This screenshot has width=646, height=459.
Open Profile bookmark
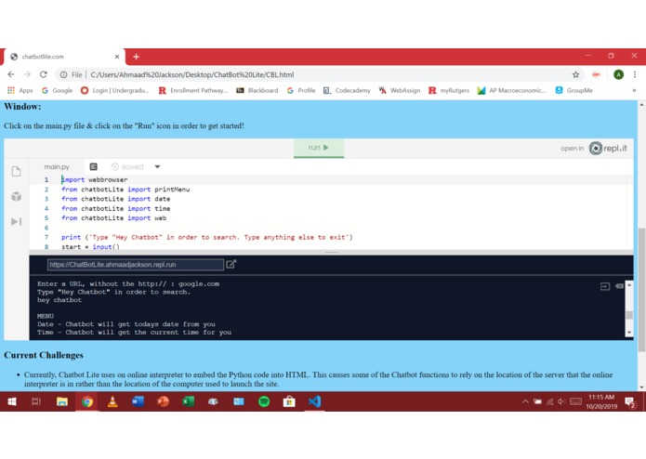tap(301, 90)
